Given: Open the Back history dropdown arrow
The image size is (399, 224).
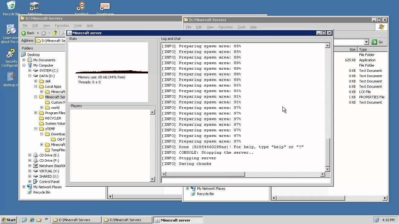Looking at the screenshot, I should click(x=38, y=33).
